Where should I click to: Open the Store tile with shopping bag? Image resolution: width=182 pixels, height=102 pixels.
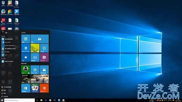point(26,88)
